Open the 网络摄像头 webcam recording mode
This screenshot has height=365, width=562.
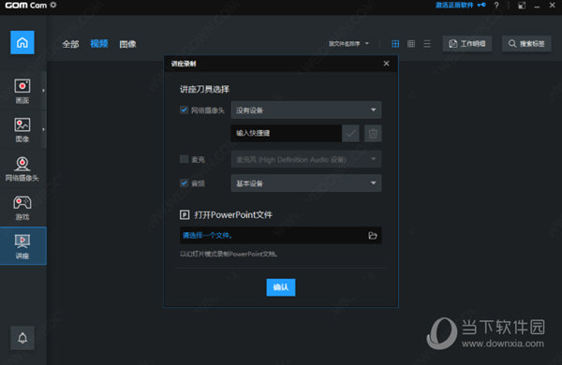tap(22, 168)
